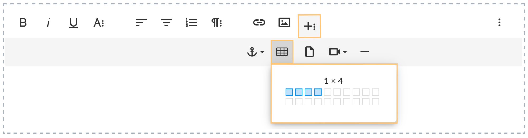Select the fifth cell in first table row
The width and height of the screenshot is (528, 138).
tap(327, 92)
